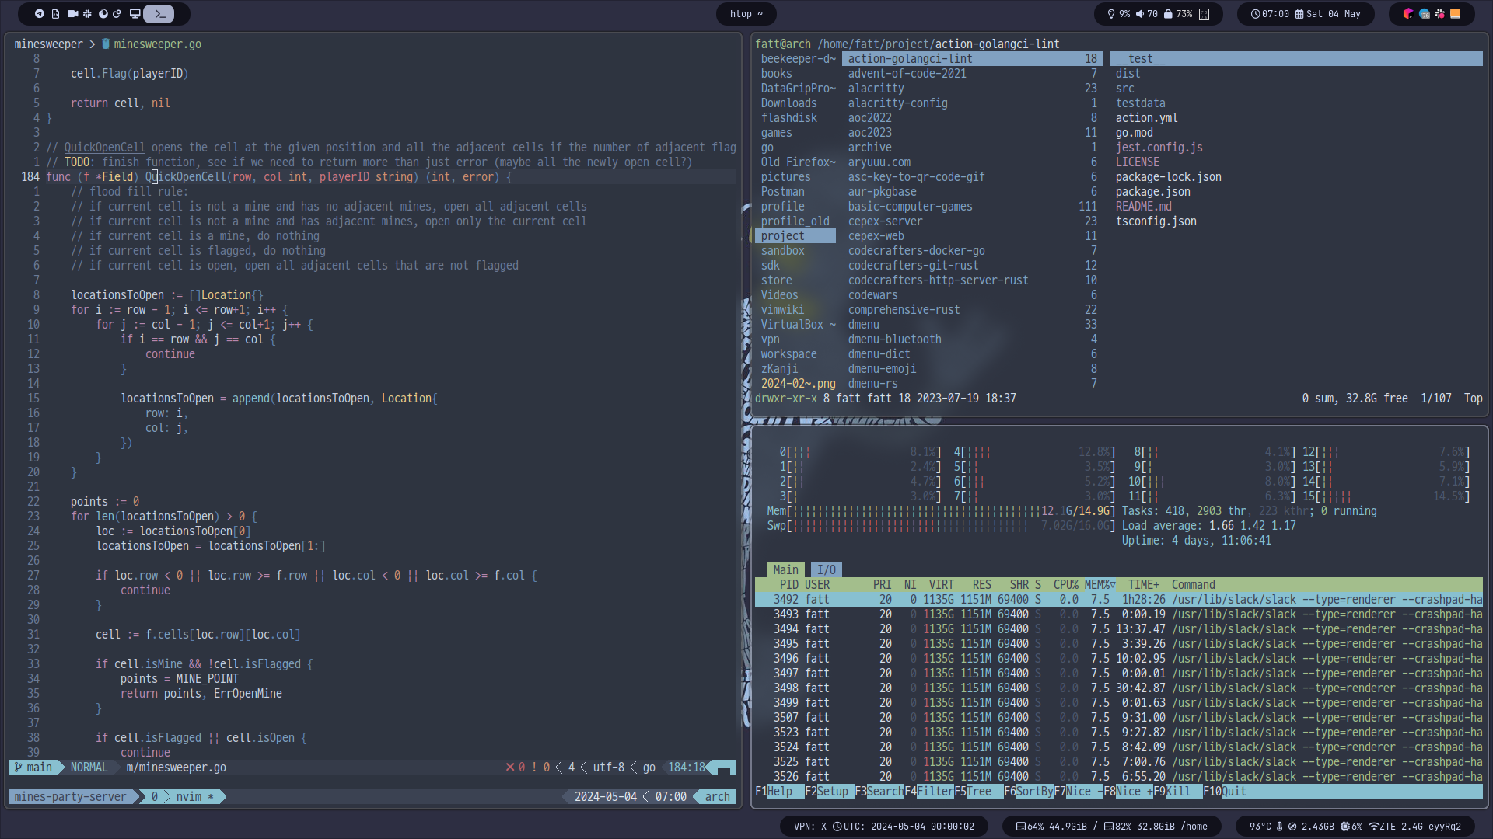Open the htop window title dropdown

click(x=746, y=13)
